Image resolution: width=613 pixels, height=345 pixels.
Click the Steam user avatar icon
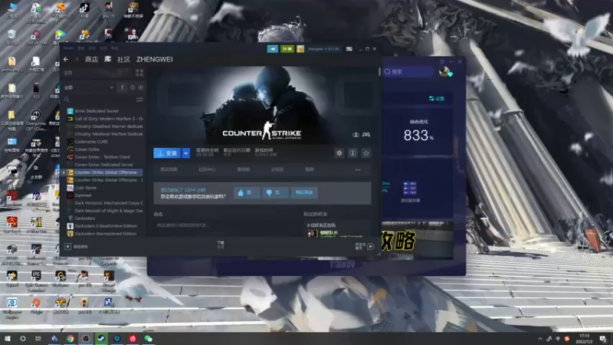[x=300, y=49]
